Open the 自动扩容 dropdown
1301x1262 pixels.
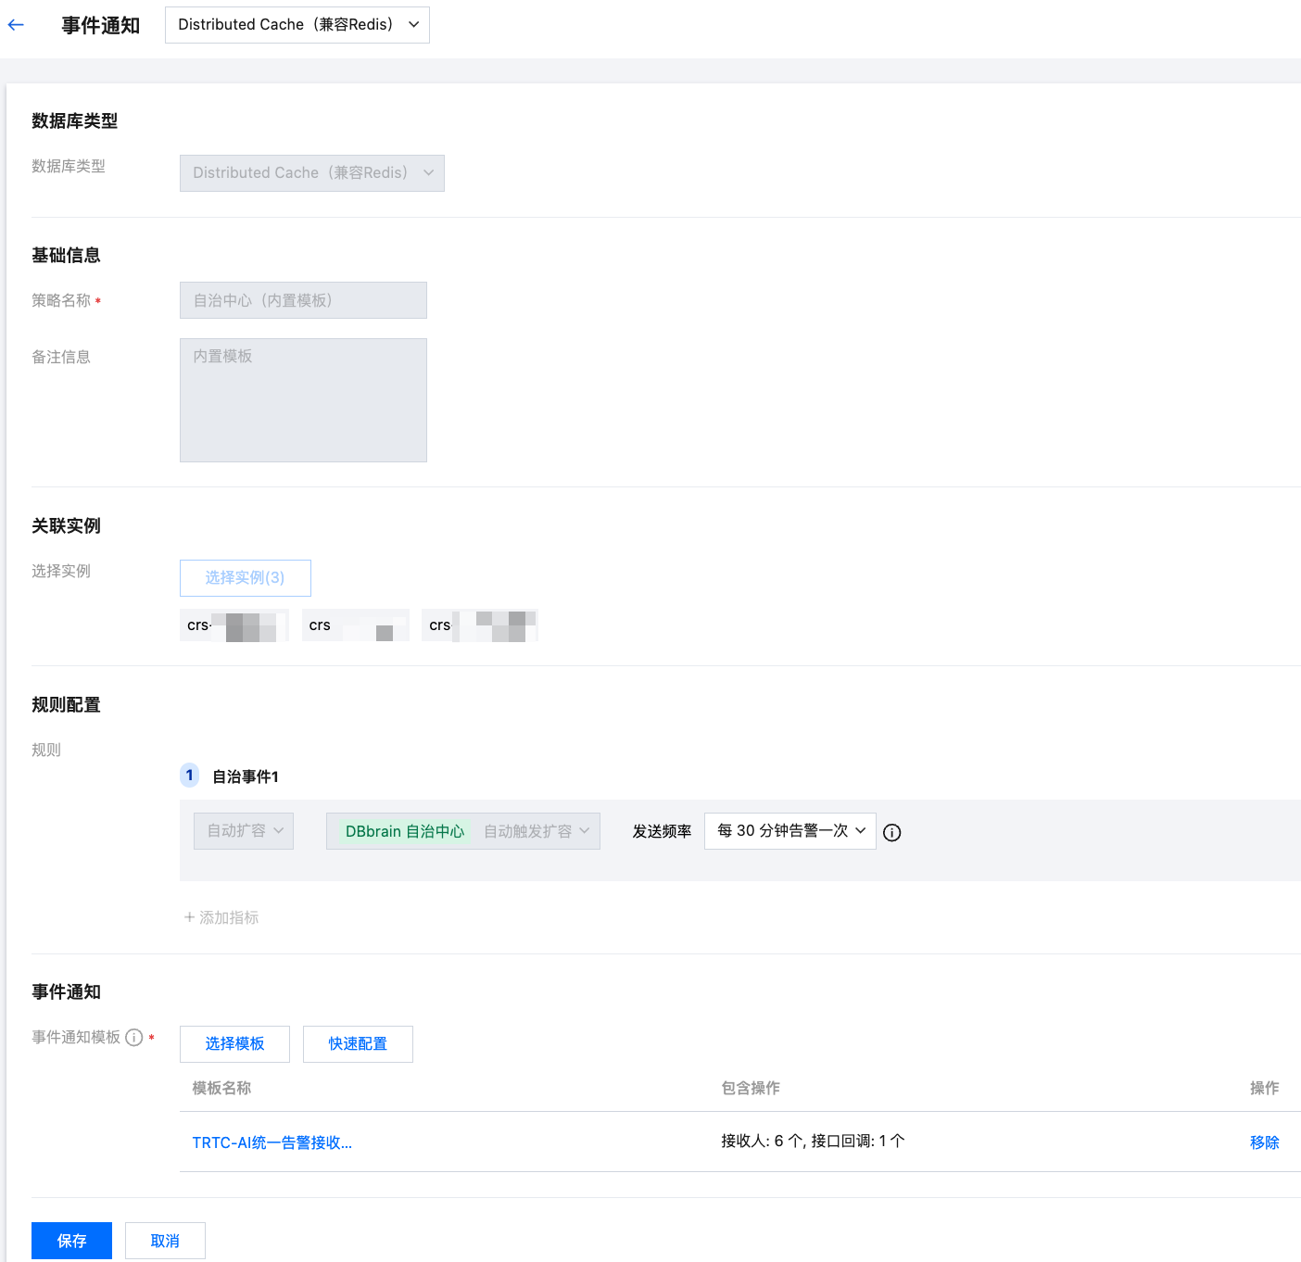[x=244, y=831]
